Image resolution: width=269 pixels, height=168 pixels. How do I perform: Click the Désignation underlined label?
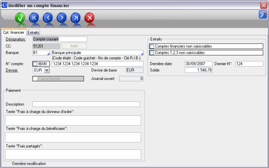[16, 39]
